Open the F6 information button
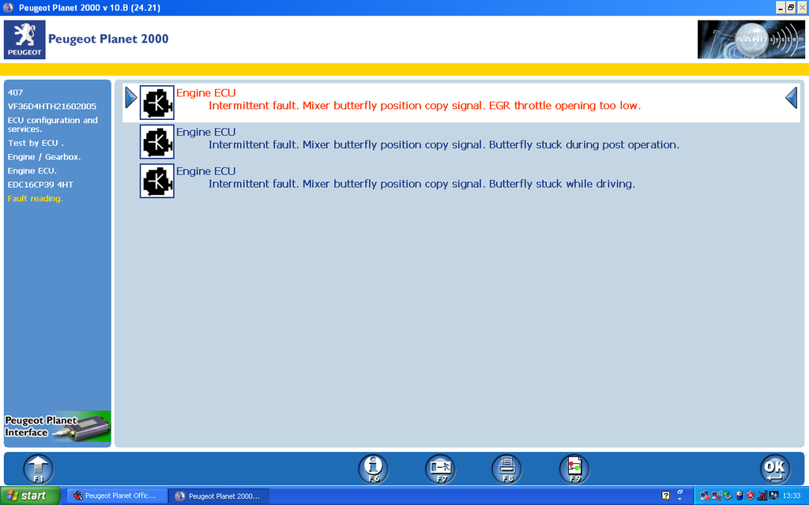This screenshot has height=505, width=809. [373, 469]
